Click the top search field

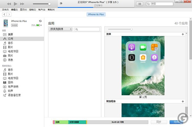(160, 4)
